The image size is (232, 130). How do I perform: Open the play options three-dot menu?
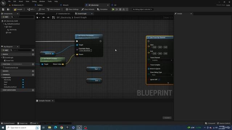tap(127, 9)
